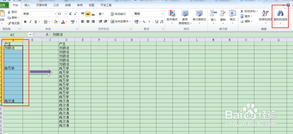The image size is (293, 134).
Task: Toggle Bold formatting
Action: (25, 22)
